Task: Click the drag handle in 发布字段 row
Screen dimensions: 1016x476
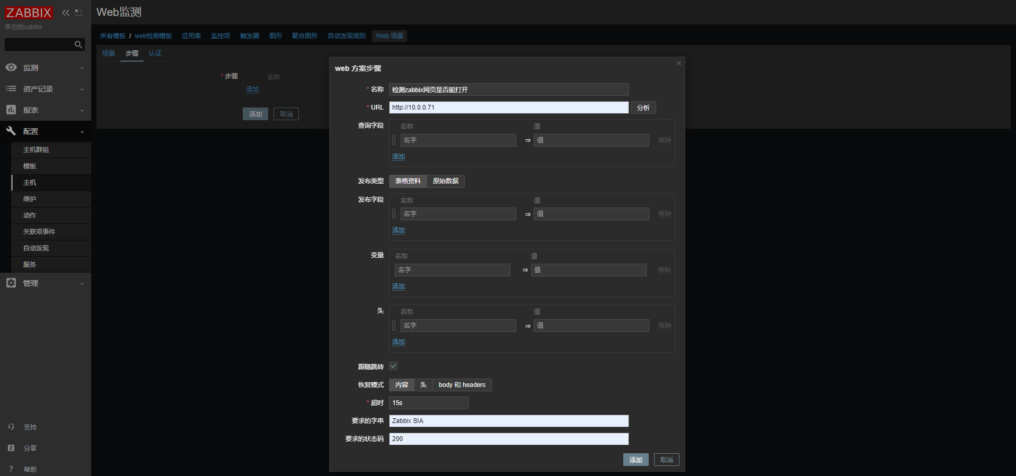Action: (x=394, y=214)
